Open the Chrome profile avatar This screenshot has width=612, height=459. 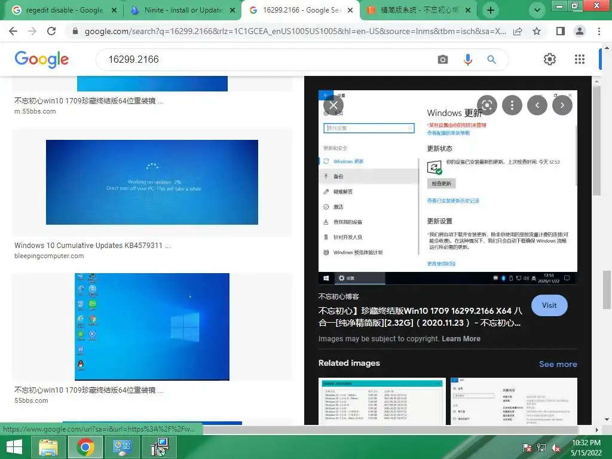pyautogui.click(x=580, y=31)
